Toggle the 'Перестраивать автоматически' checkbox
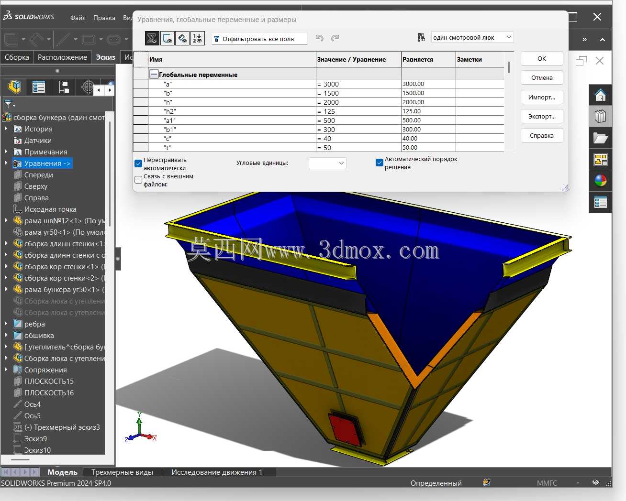This screenshot has height=501, width=626. (138, 163)
